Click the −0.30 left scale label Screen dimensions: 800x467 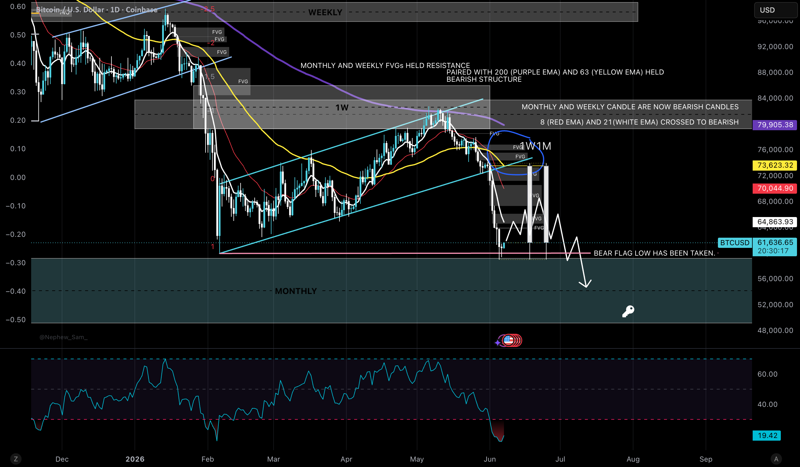[x=16, y=263]
